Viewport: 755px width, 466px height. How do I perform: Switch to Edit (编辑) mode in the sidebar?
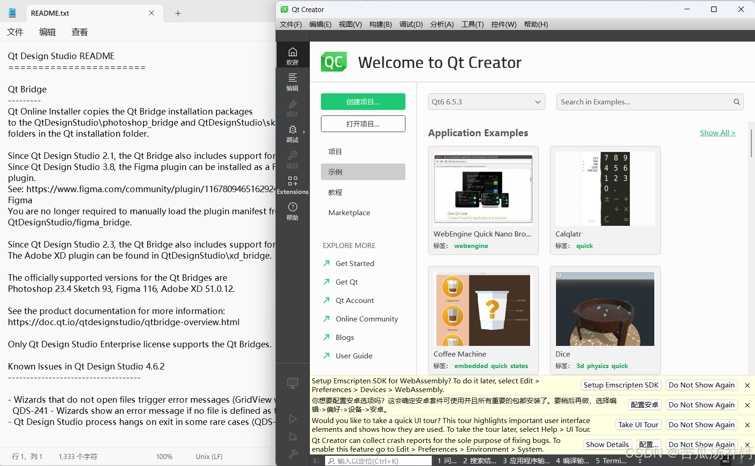tap(292, 81)
